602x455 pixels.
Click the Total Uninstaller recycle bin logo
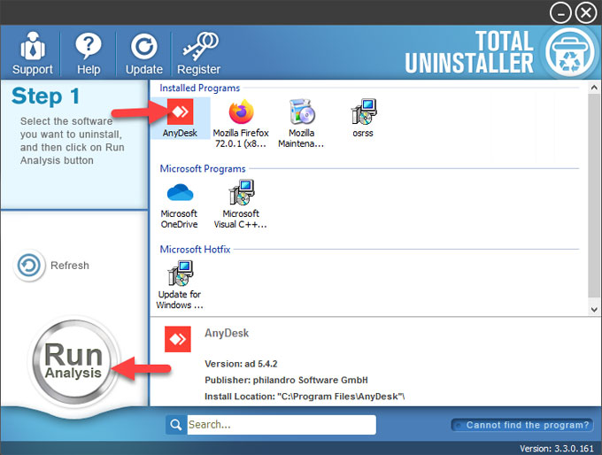(x=569, y=52)
